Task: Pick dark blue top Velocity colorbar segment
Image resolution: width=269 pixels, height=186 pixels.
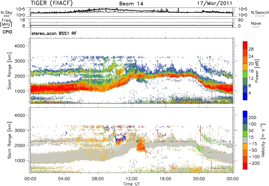Action: pos(245,114)
